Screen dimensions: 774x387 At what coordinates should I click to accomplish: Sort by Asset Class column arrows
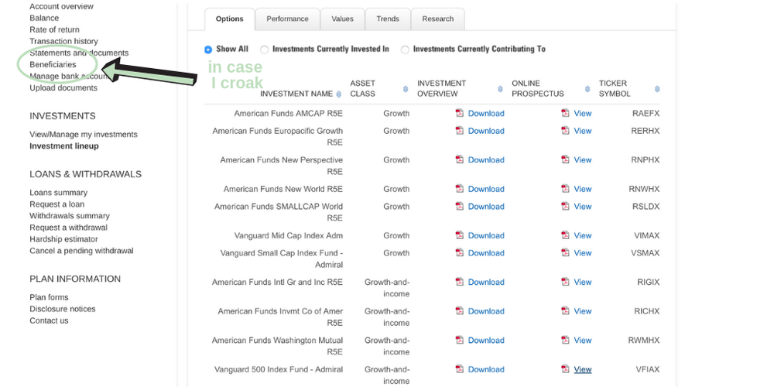tap(406, 89)
